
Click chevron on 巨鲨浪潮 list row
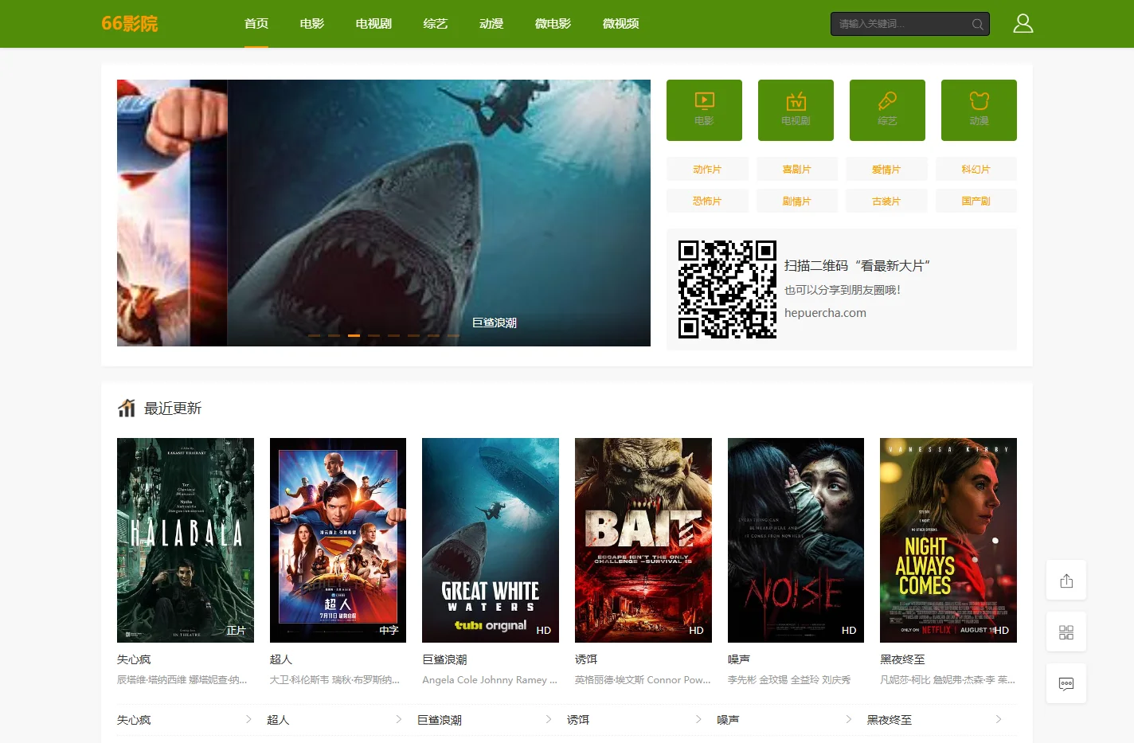coord(549,719)
